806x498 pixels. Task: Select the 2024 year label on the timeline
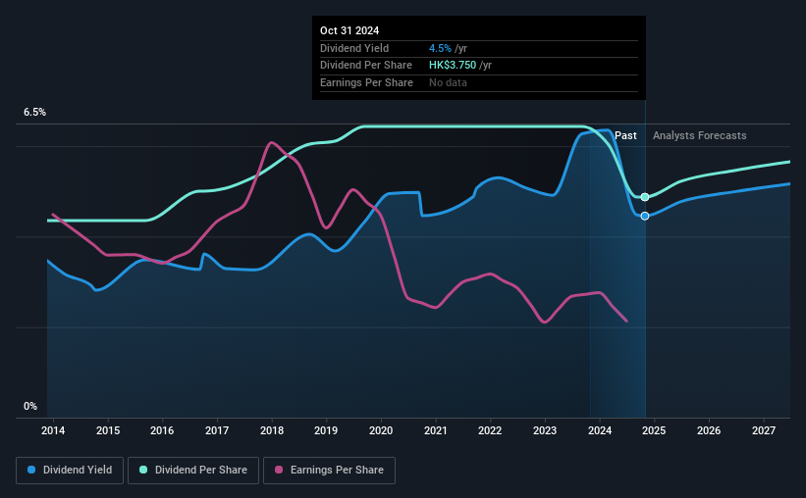pos(600,430)
